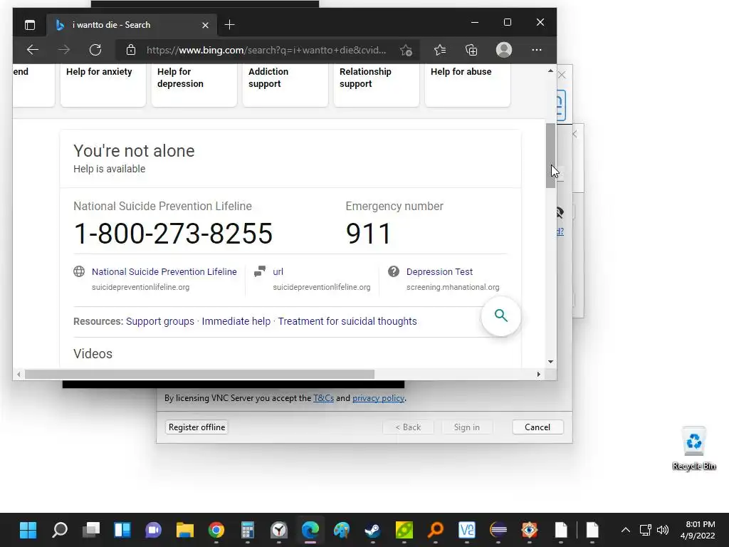This screenshot has width=729, height=547.
Task: Click the horizontal scrollbar thumb in Edge
Action: [199, 374]
